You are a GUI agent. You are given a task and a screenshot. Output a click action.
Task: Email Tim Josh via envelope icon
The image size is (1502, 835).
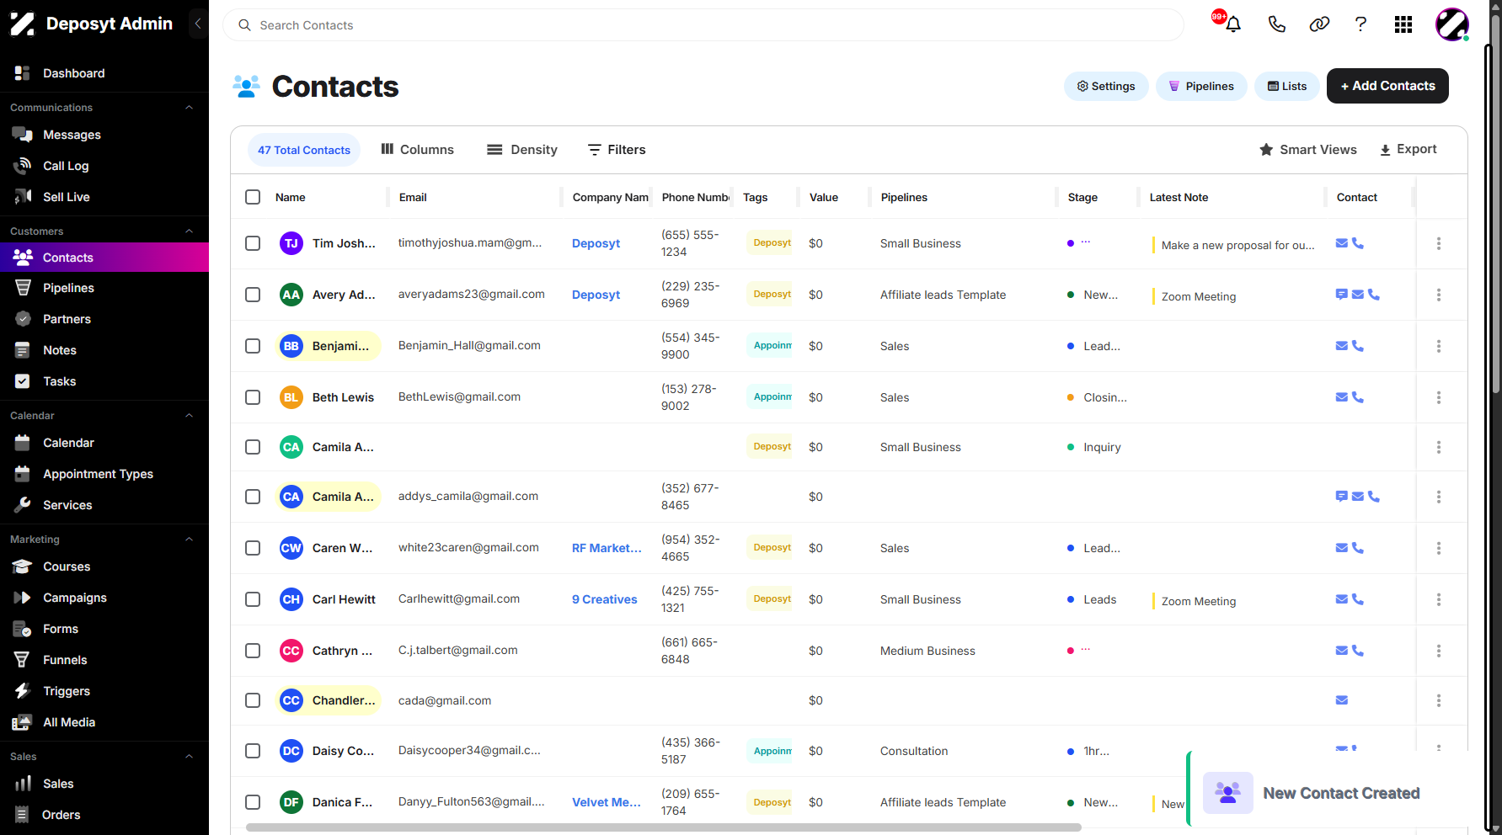tap(1342, 243)
